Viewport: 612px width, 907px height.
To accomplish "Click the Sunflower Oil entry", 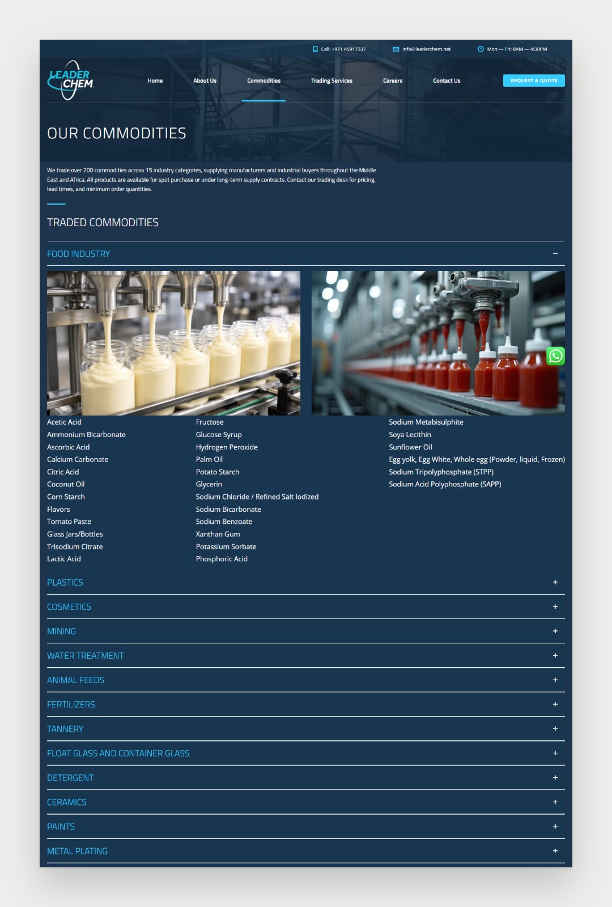I will [x=410, y=447].
